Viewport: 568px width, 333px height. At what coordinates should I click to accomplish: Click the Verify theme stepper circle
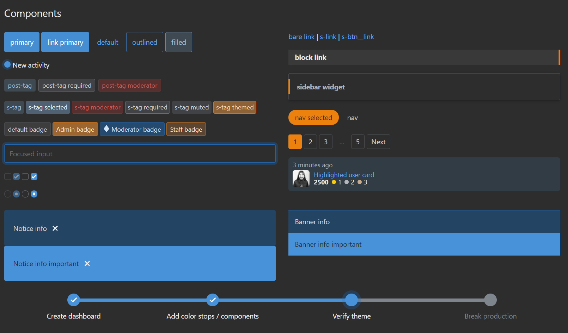tap(352, 300)
